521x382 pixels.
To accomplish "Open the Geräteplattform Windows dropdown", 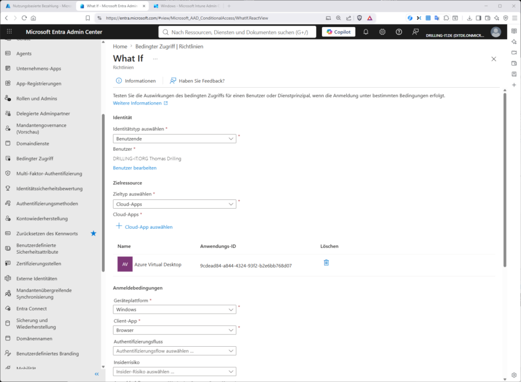I will (x=174, y=309).
